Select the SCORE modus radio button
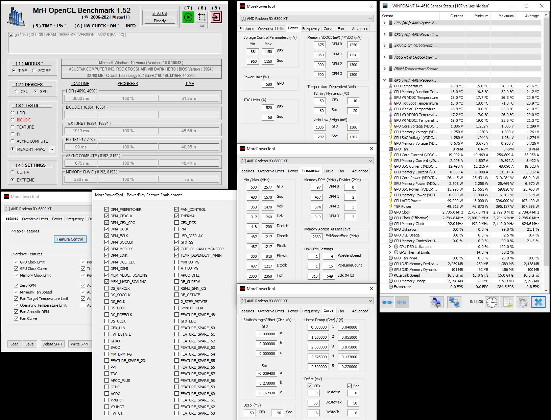Viewport: 551px width, 420px height. point(33,71)
